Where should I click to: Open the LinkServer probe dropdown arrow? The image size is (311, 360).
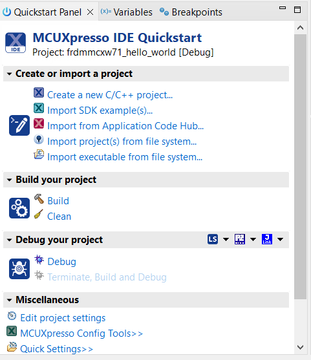click(226, 240)
